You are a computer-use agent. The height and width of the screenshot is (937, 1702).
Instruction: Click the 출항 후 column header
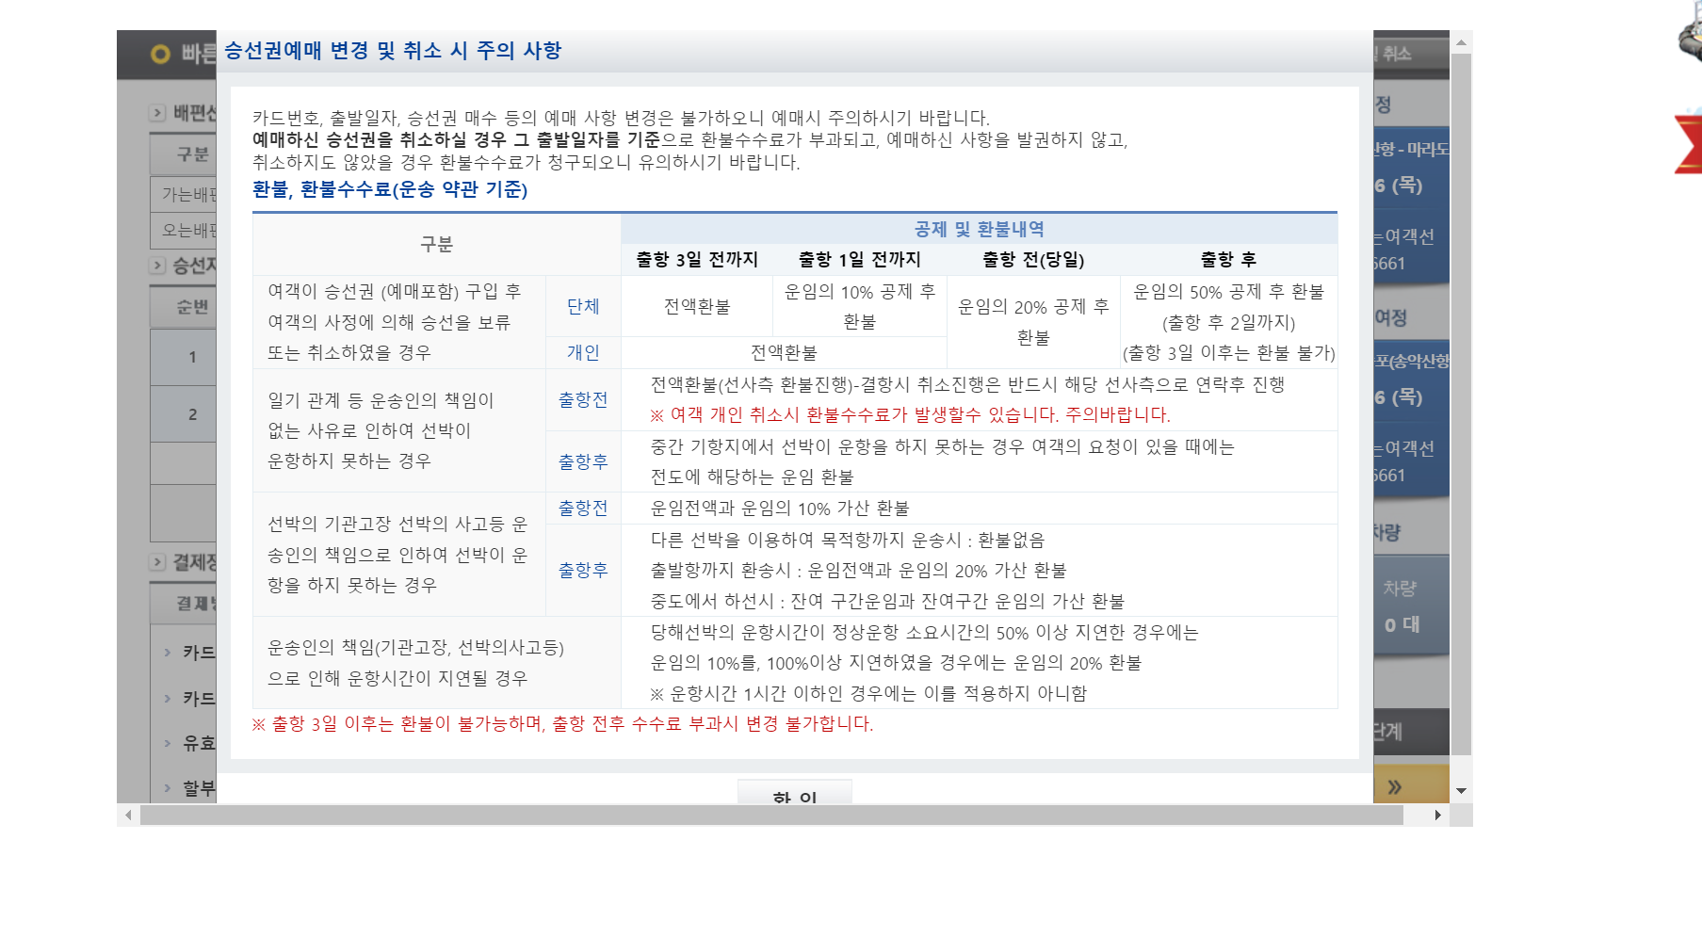pyautogui.click(x=1228, y=259)
